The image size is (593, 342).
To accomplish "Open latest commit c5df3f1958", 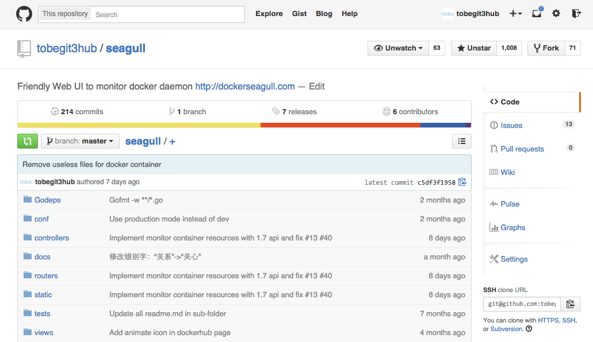I will pos(437,182).
